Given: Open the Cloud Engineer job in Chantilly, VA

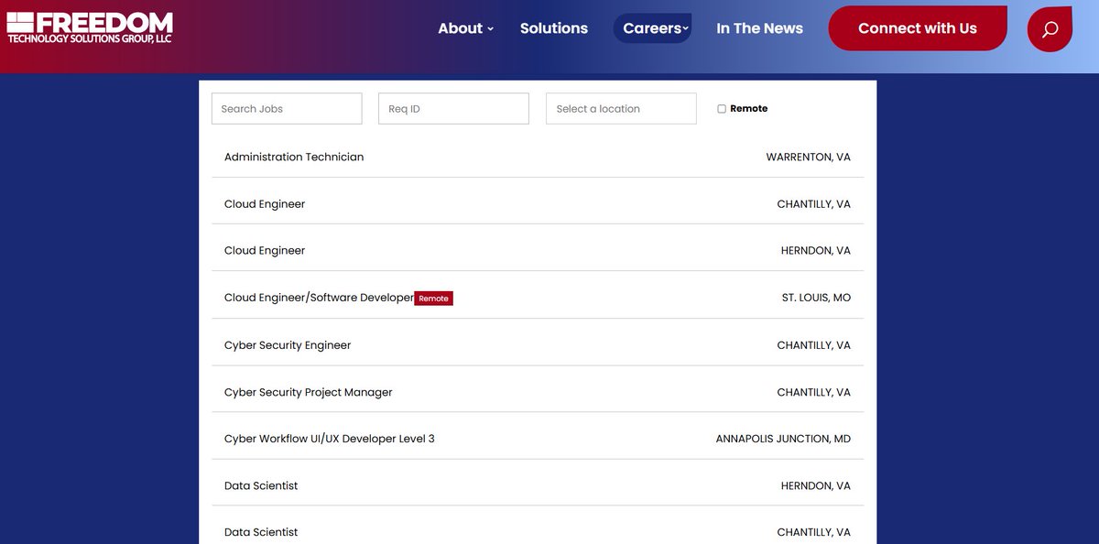Looking at the screenshot, I should click(265, 204).
